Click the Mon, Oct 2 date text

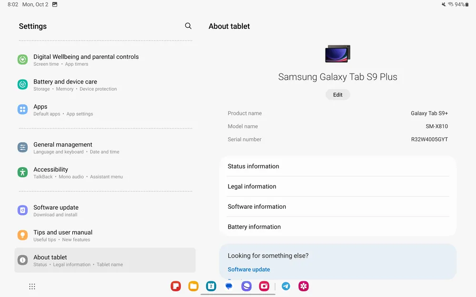(35, 5)
